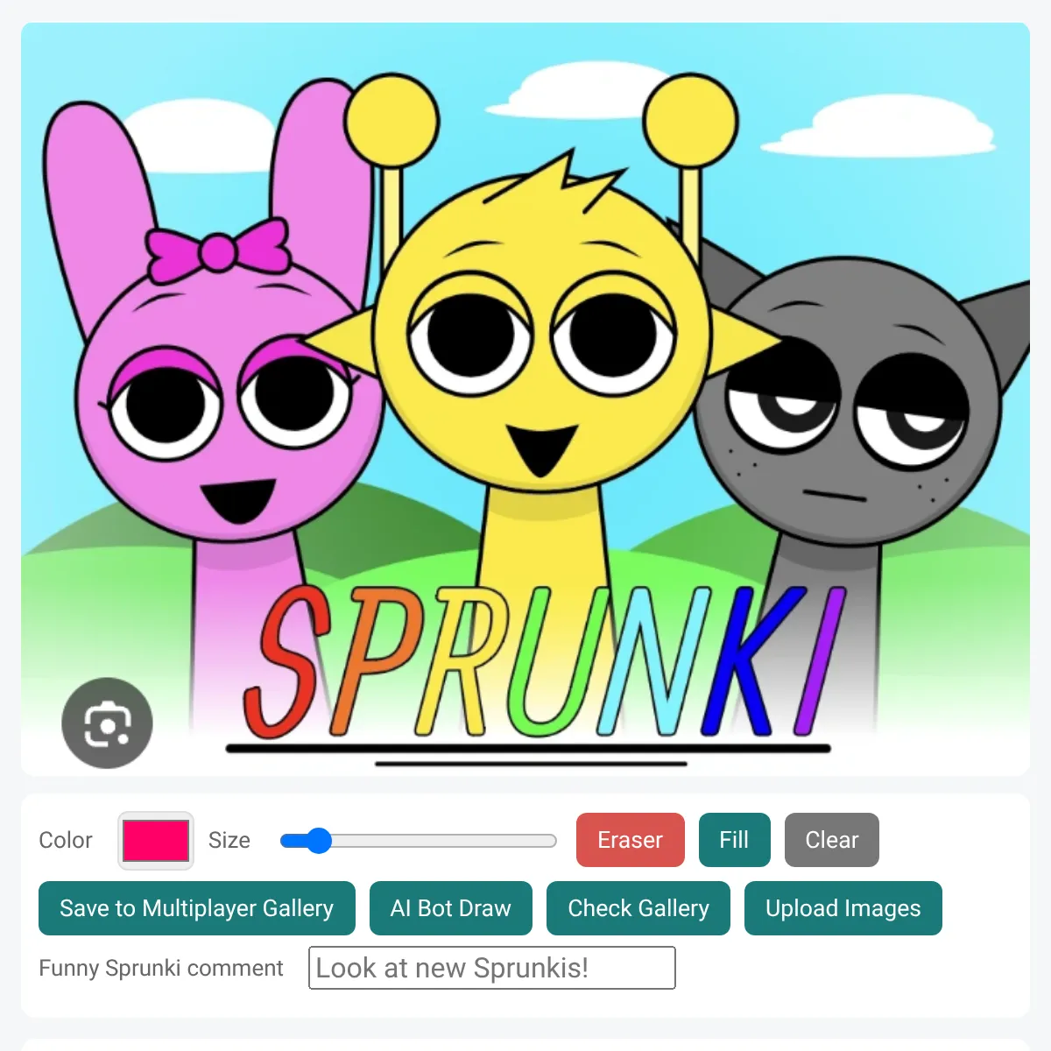Viewport: 1051px width, 1051px height.
Task: Activate the Fill tool
Action: (734, 840)
